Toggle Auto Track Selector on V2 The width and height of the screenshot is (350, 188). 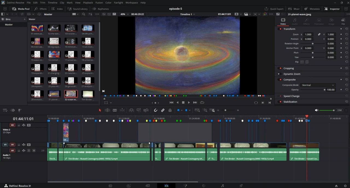click(24, 125)
